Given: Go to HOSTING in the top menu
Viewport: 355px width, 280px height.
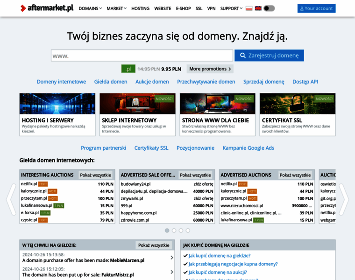Looking at the screenshot, I should (x=141, y=8).
